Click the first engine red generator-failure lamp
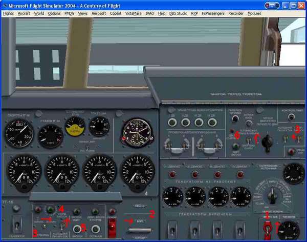Viewport: 307px width, 242px height. (x=172, y=174)
